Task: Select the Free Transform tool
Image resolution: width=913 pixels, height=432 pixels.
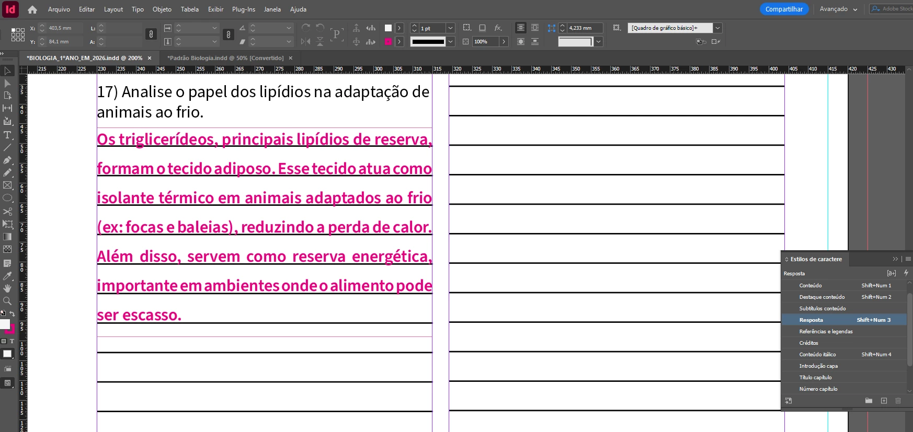Action: [7, 224]
